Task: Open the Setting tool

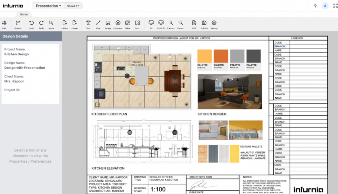Action: pyautogui.click(x=214, y=24)
